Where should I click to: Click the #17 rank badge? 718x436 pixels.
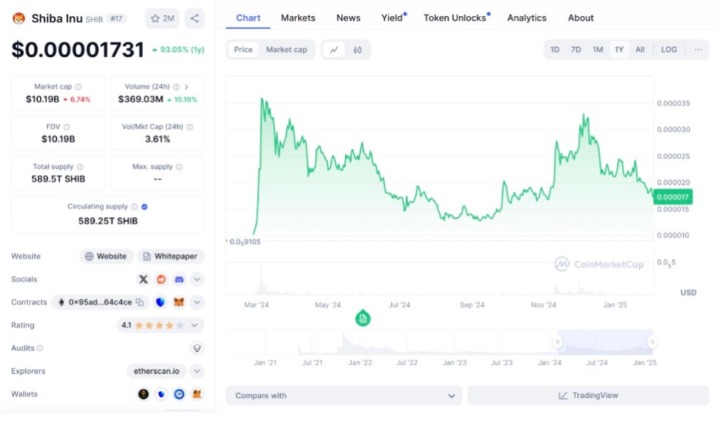[x=116, y=19]
